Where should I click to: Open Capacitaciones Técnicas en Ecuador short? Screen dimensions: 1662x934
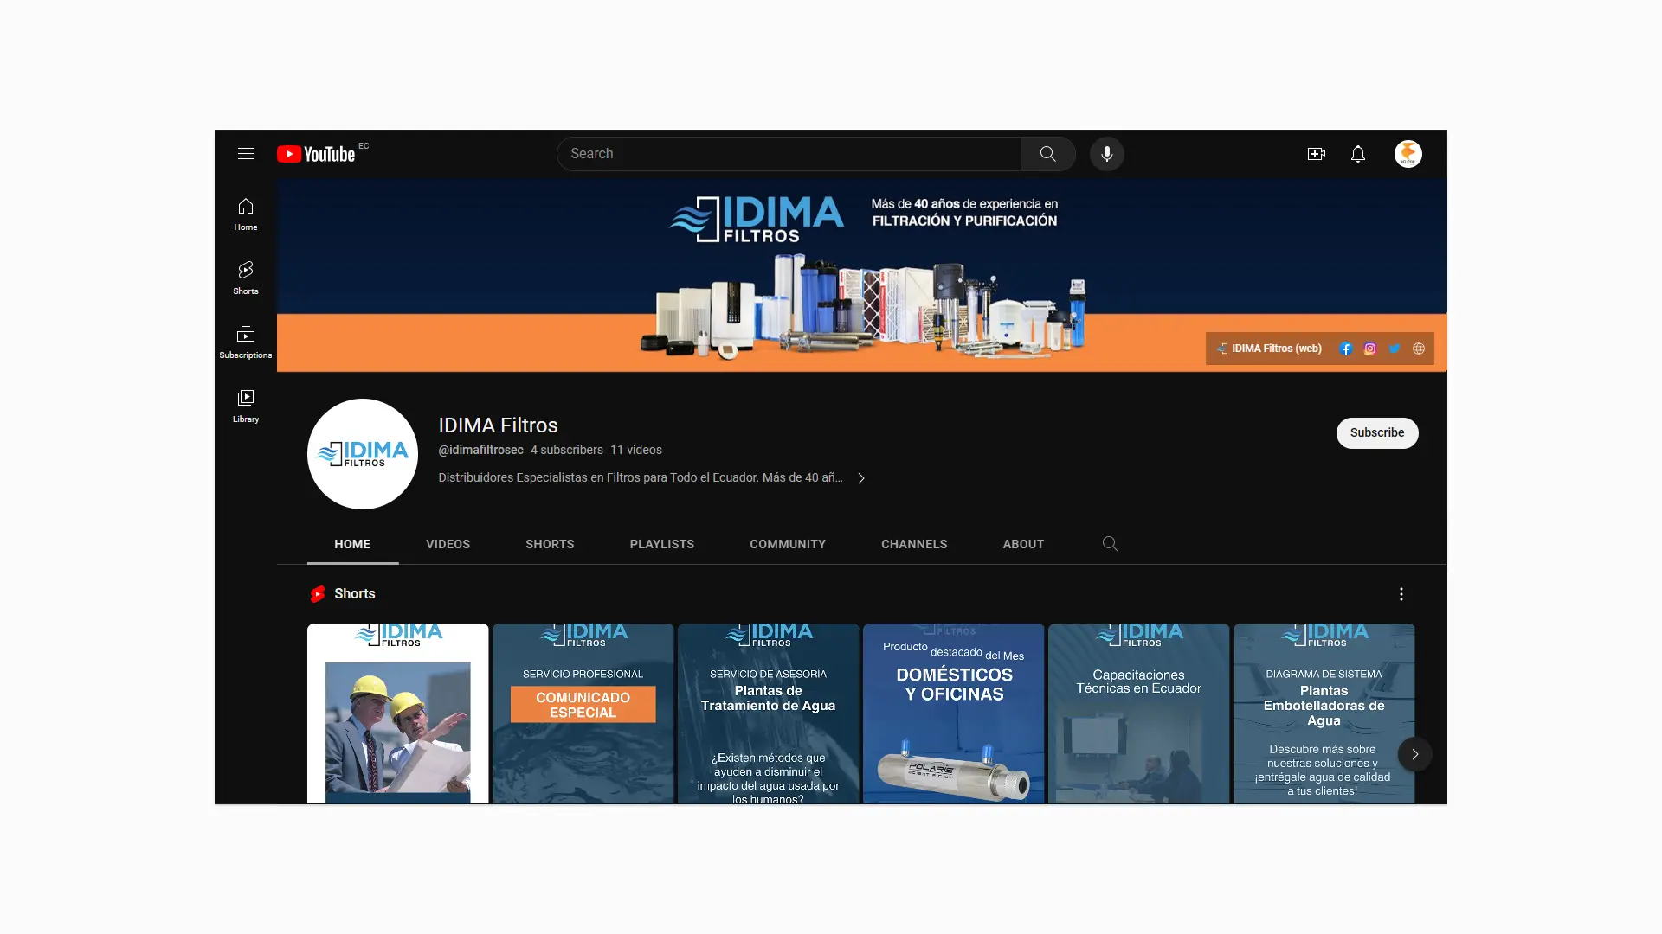tap(1139, 713)
